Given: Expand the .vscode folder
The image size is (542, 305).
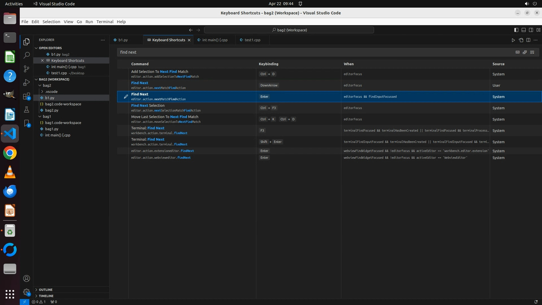Looking at the screenshot, I should [51, 91].
